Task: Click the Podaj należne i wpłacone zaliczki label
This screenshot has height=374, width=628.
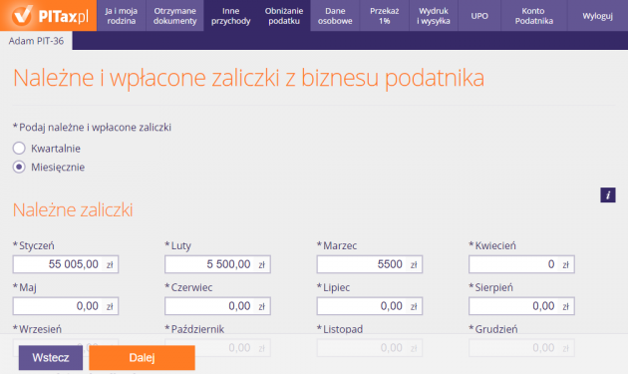Action: 92,127
